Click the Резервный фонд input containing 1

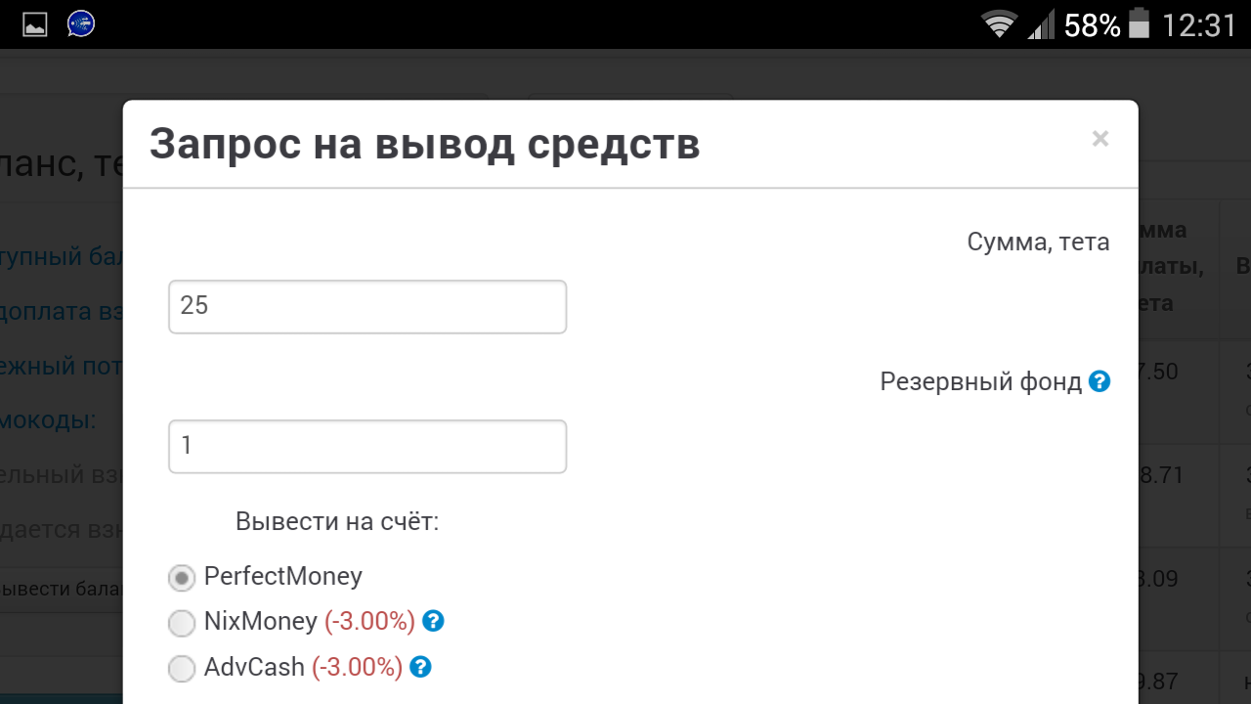pos(367,446)
